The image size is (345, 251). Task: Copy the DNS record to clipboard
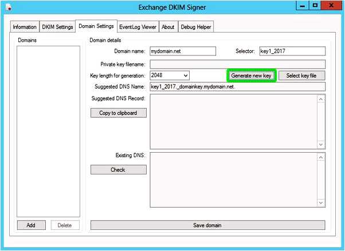coord(119,113)
